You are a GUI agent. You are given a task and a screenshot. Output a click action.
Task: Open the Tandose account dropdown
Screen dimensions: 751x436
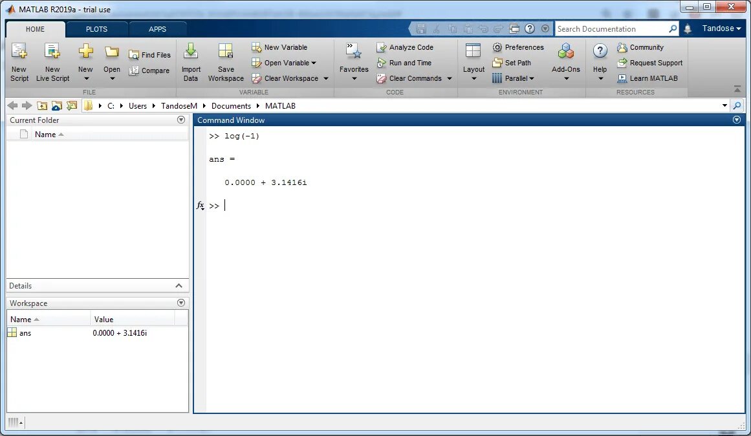pyautogui.click(x=721, y=28)
